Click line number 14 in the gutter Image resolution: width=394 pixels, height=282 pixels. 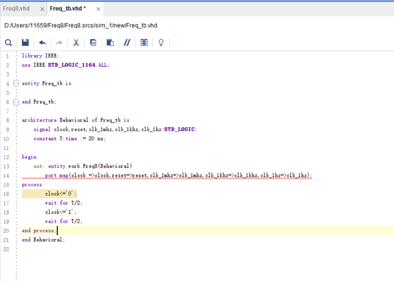6,175
